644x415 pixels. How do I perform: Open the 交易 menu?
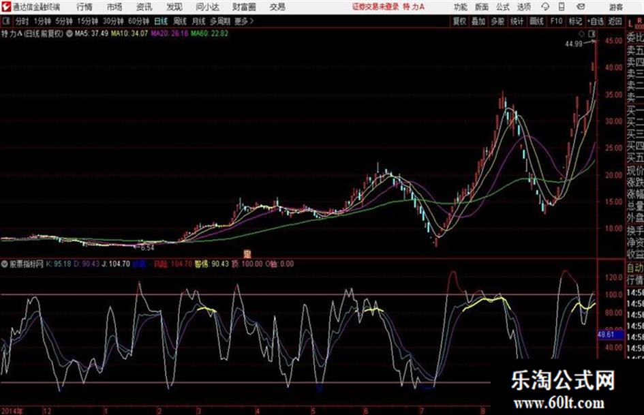tap(277, 7)
